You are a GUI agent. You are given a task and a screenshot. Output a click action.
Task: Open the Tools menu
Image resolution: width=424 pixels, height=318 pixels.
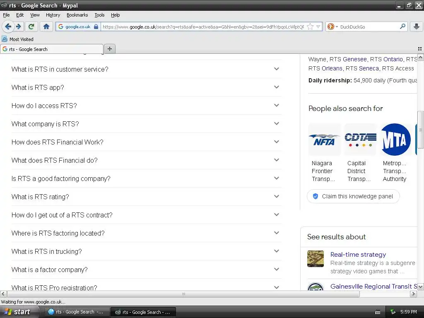pyautogui.click(x=99, y=15)
